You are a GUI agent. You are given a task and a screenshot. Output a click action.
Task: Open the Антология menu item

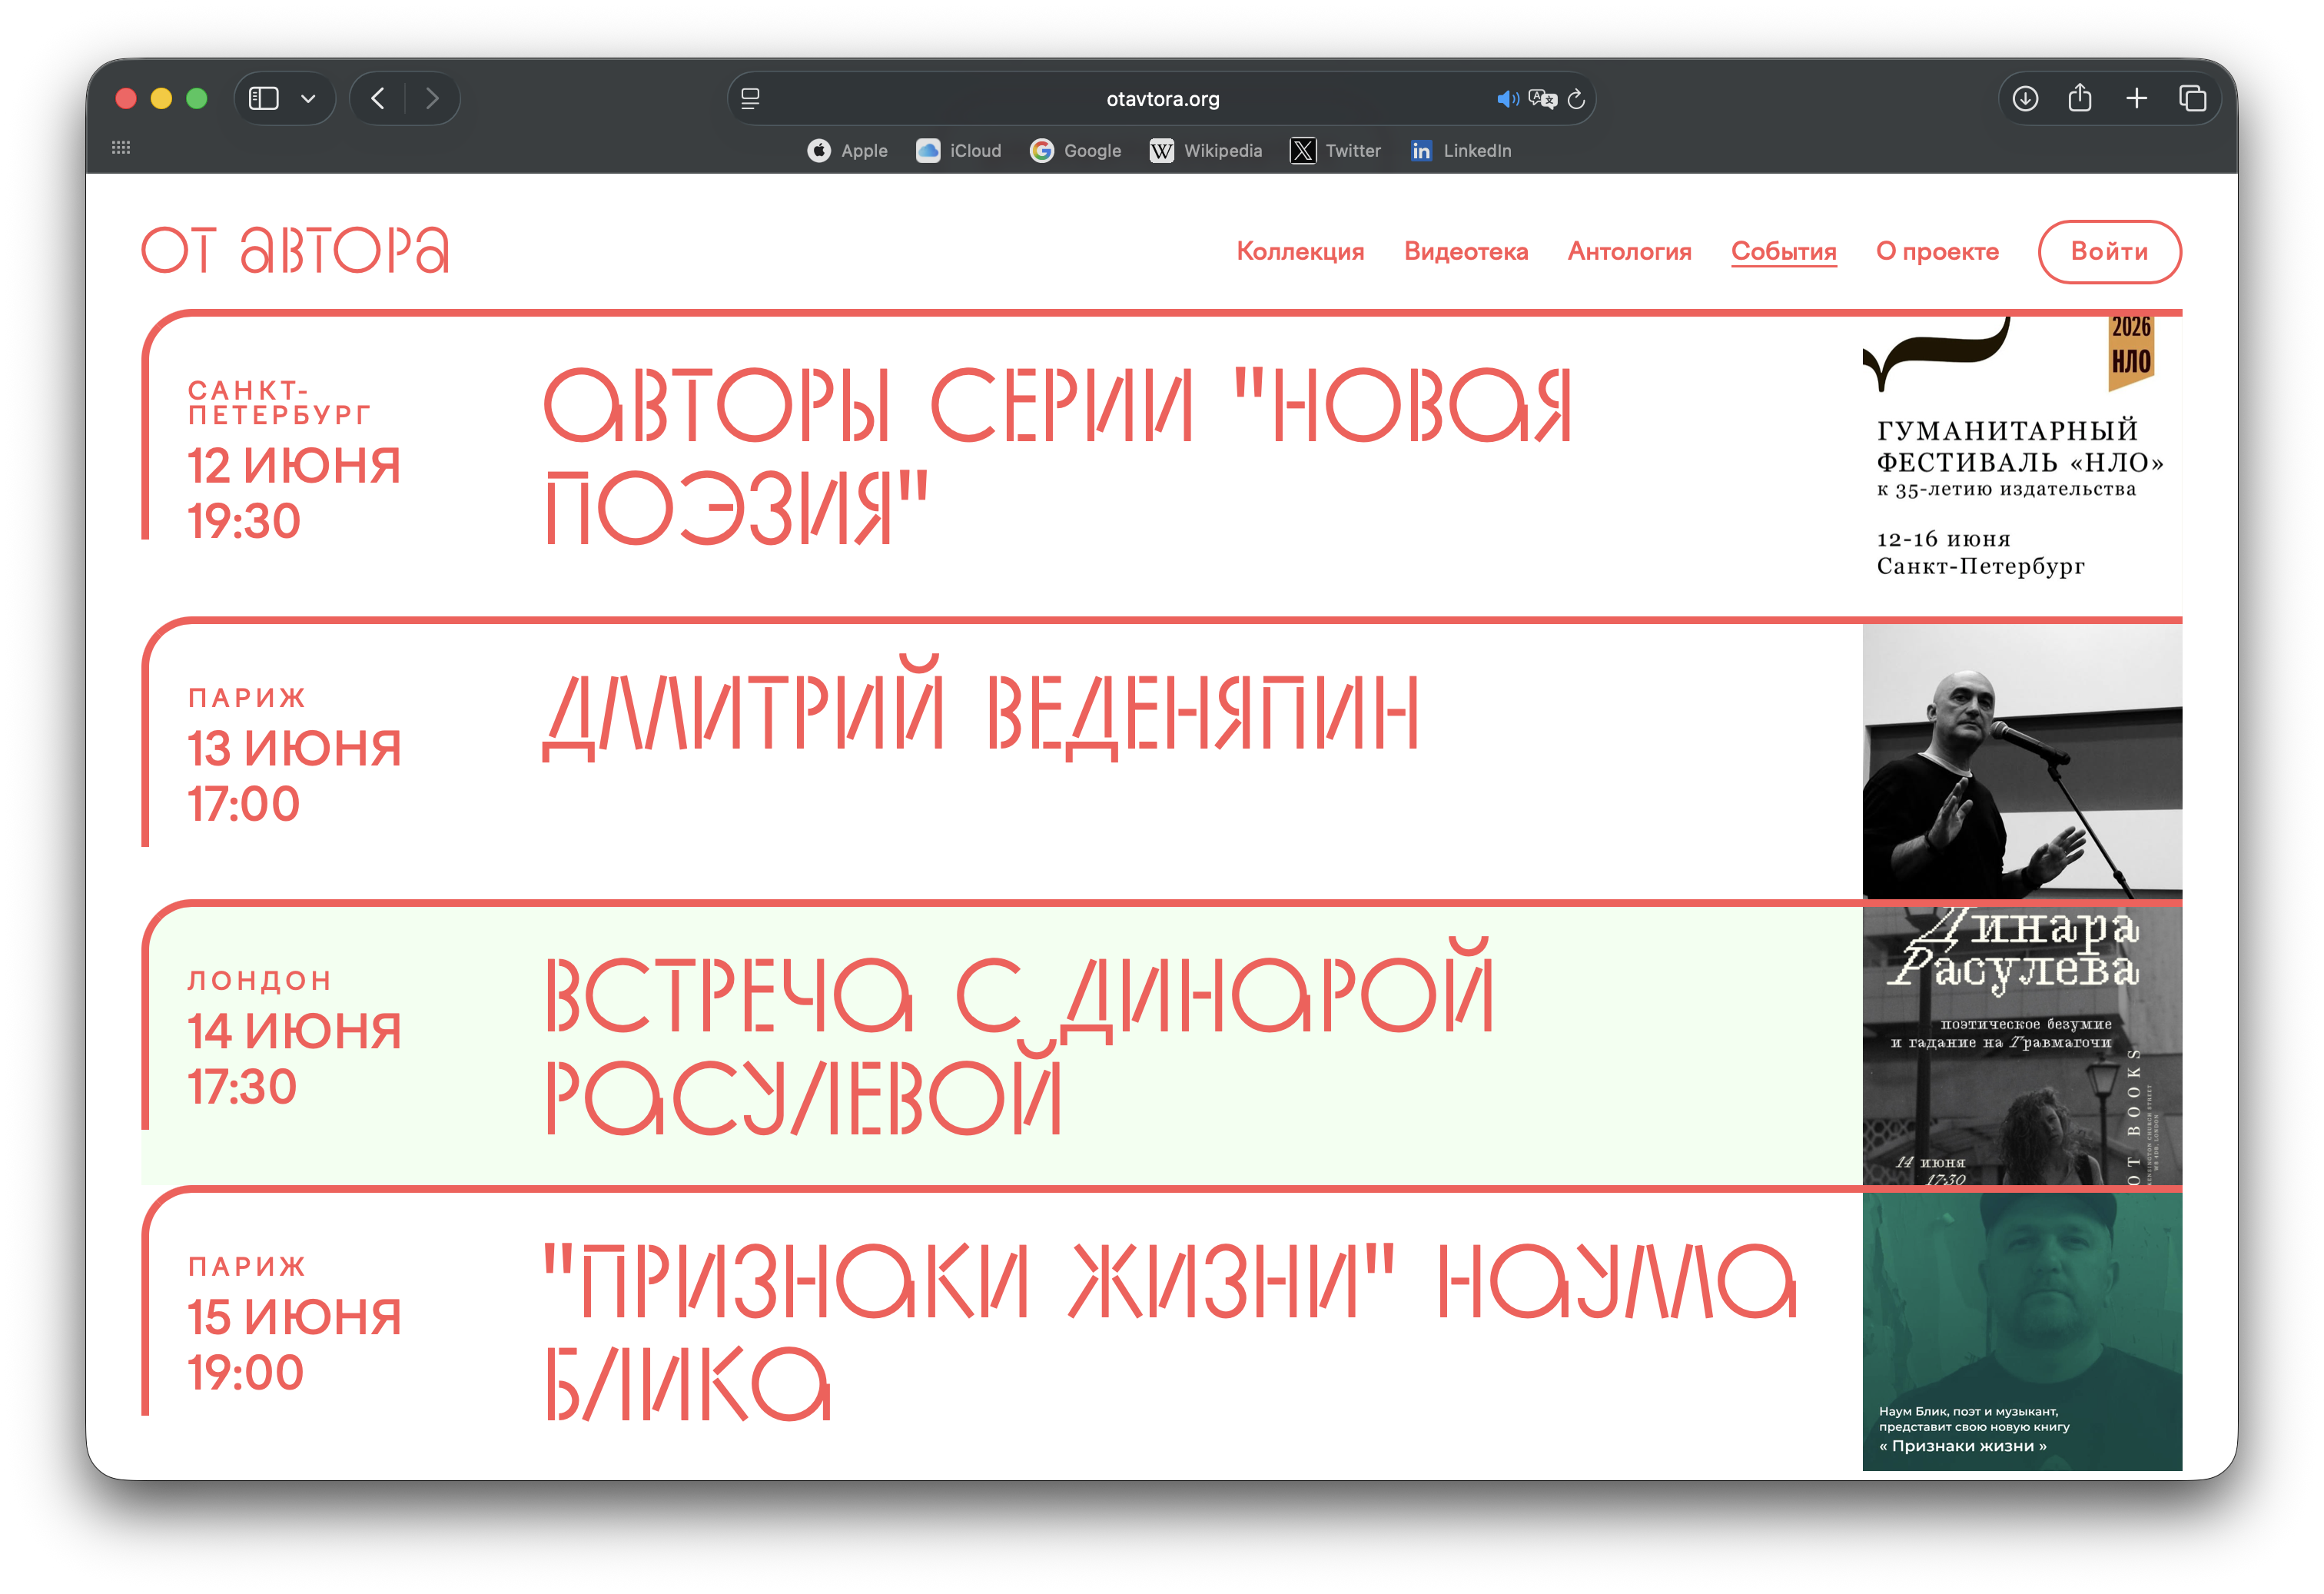(1629, 251)
